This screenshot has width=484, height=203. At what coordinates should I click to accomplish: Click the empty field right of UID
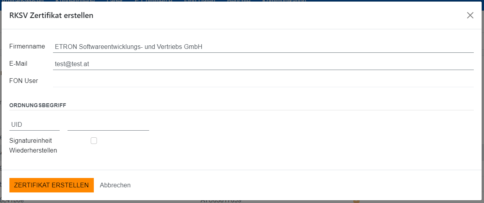point(108,124)
